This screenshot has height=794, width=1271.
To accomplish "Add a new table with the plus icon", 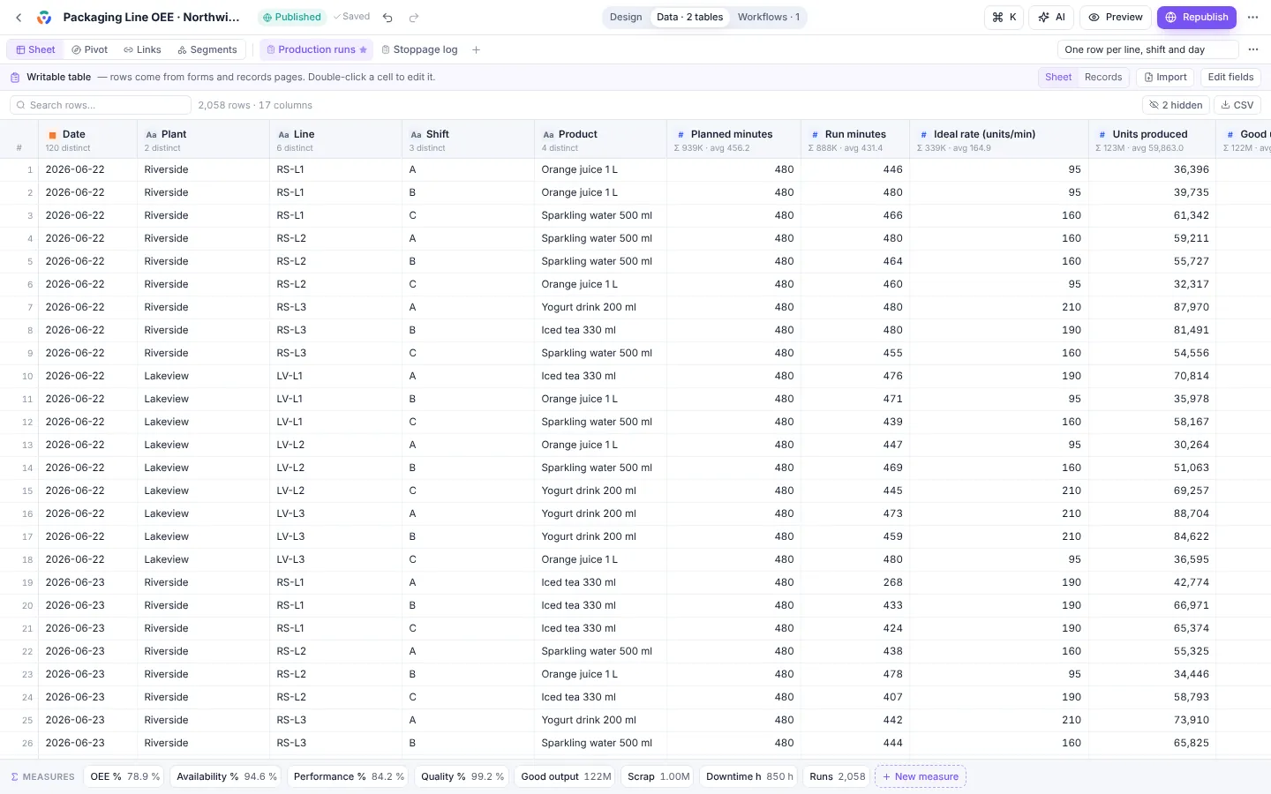I will click(x=476, y=49).
